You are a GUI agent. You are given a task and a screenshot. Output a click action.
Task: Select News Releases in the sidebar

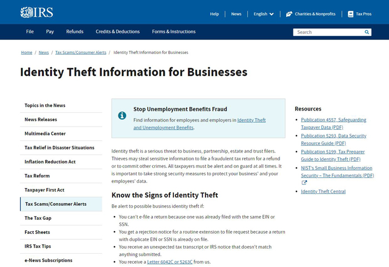(x=61, y=119)
